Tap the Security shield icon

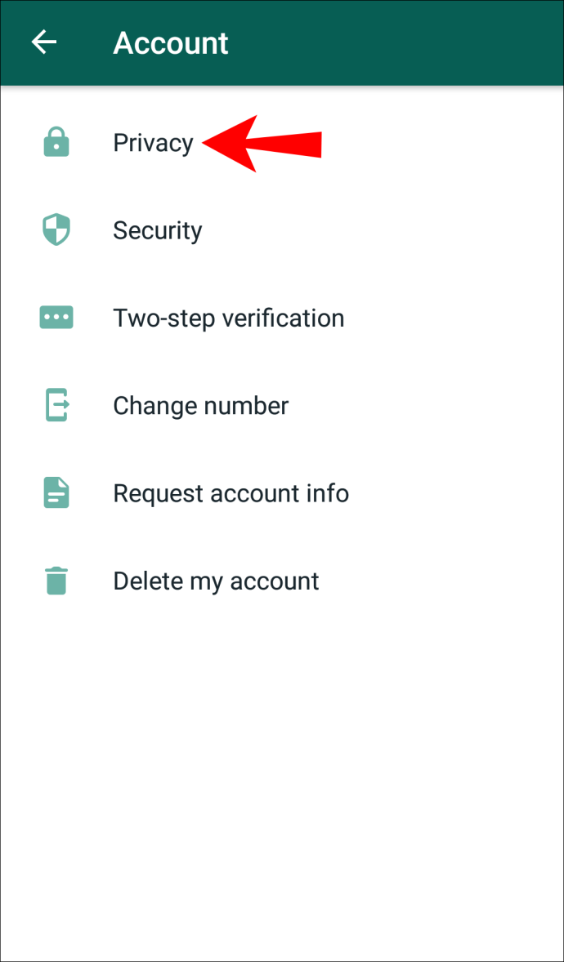pos(56,230)
